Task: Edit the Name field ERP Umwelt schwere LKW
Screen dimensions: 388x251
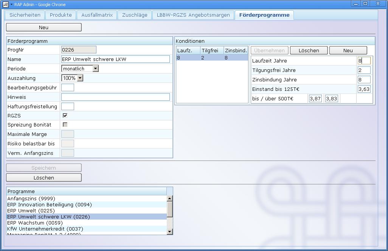Action: coord(115,59)
